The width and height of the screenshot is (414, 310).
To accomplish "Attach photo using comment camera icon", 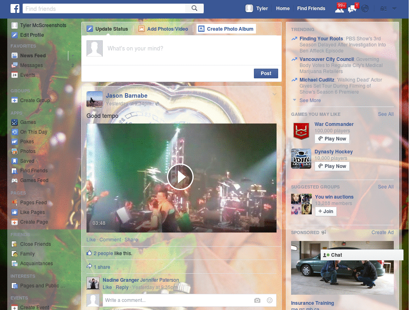I will pos(257,300).
